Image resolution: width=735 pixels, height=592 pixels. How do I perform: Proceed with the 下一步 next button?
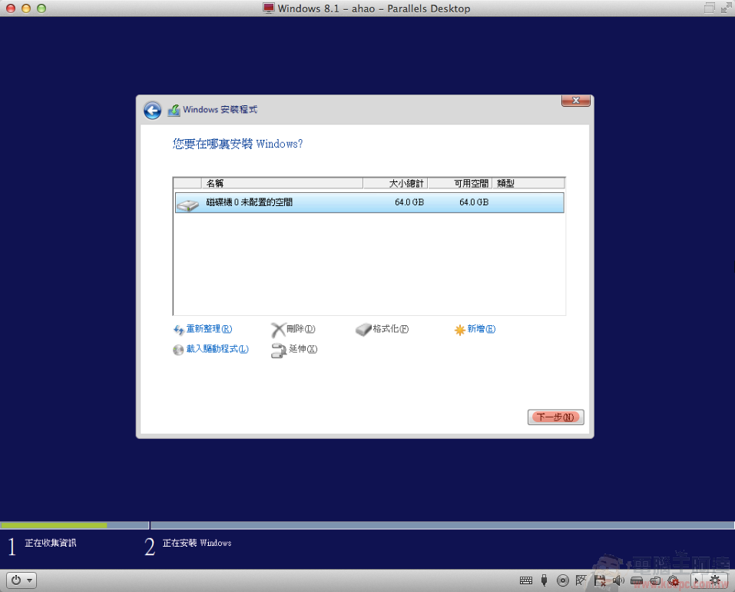555,417
